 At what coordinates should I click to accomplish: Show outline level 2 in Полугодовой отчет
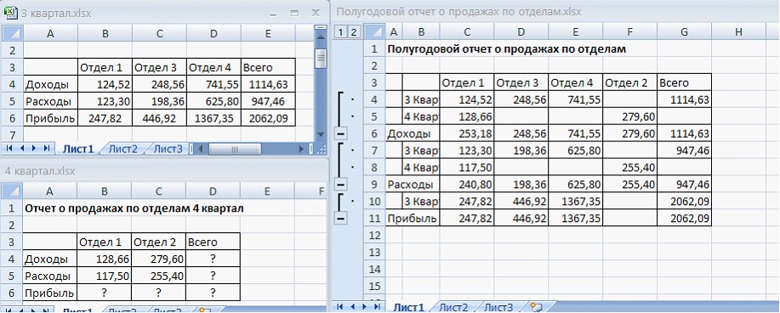click(353, 32)
